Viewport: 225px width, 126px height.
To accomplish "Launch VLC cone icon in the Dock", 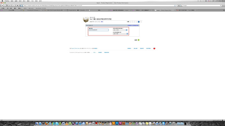I will pos(67,123).
